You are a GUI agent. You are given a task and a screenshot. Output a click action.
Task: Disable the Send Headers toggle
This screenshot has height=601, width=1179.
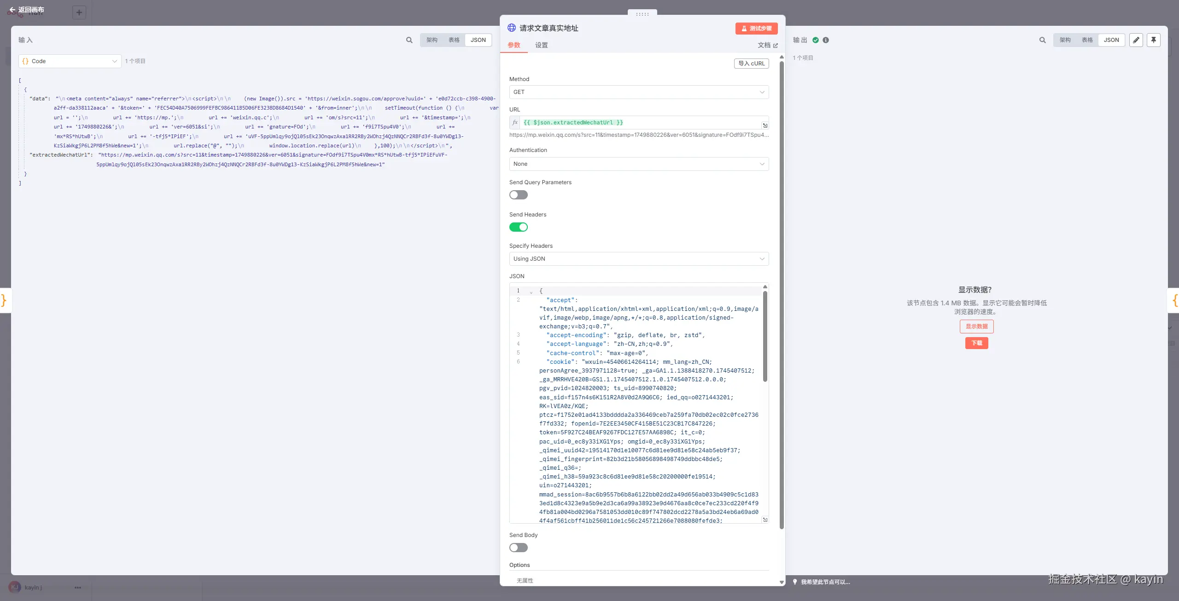coord(519,227)
